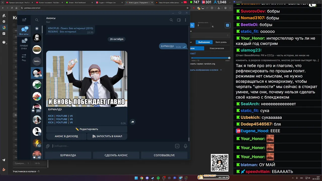The width and height of the screenshot is (322, 181).
Task: Open the PointAuc auction gavel sidebar icon
Action: click(x=4, y=15)
